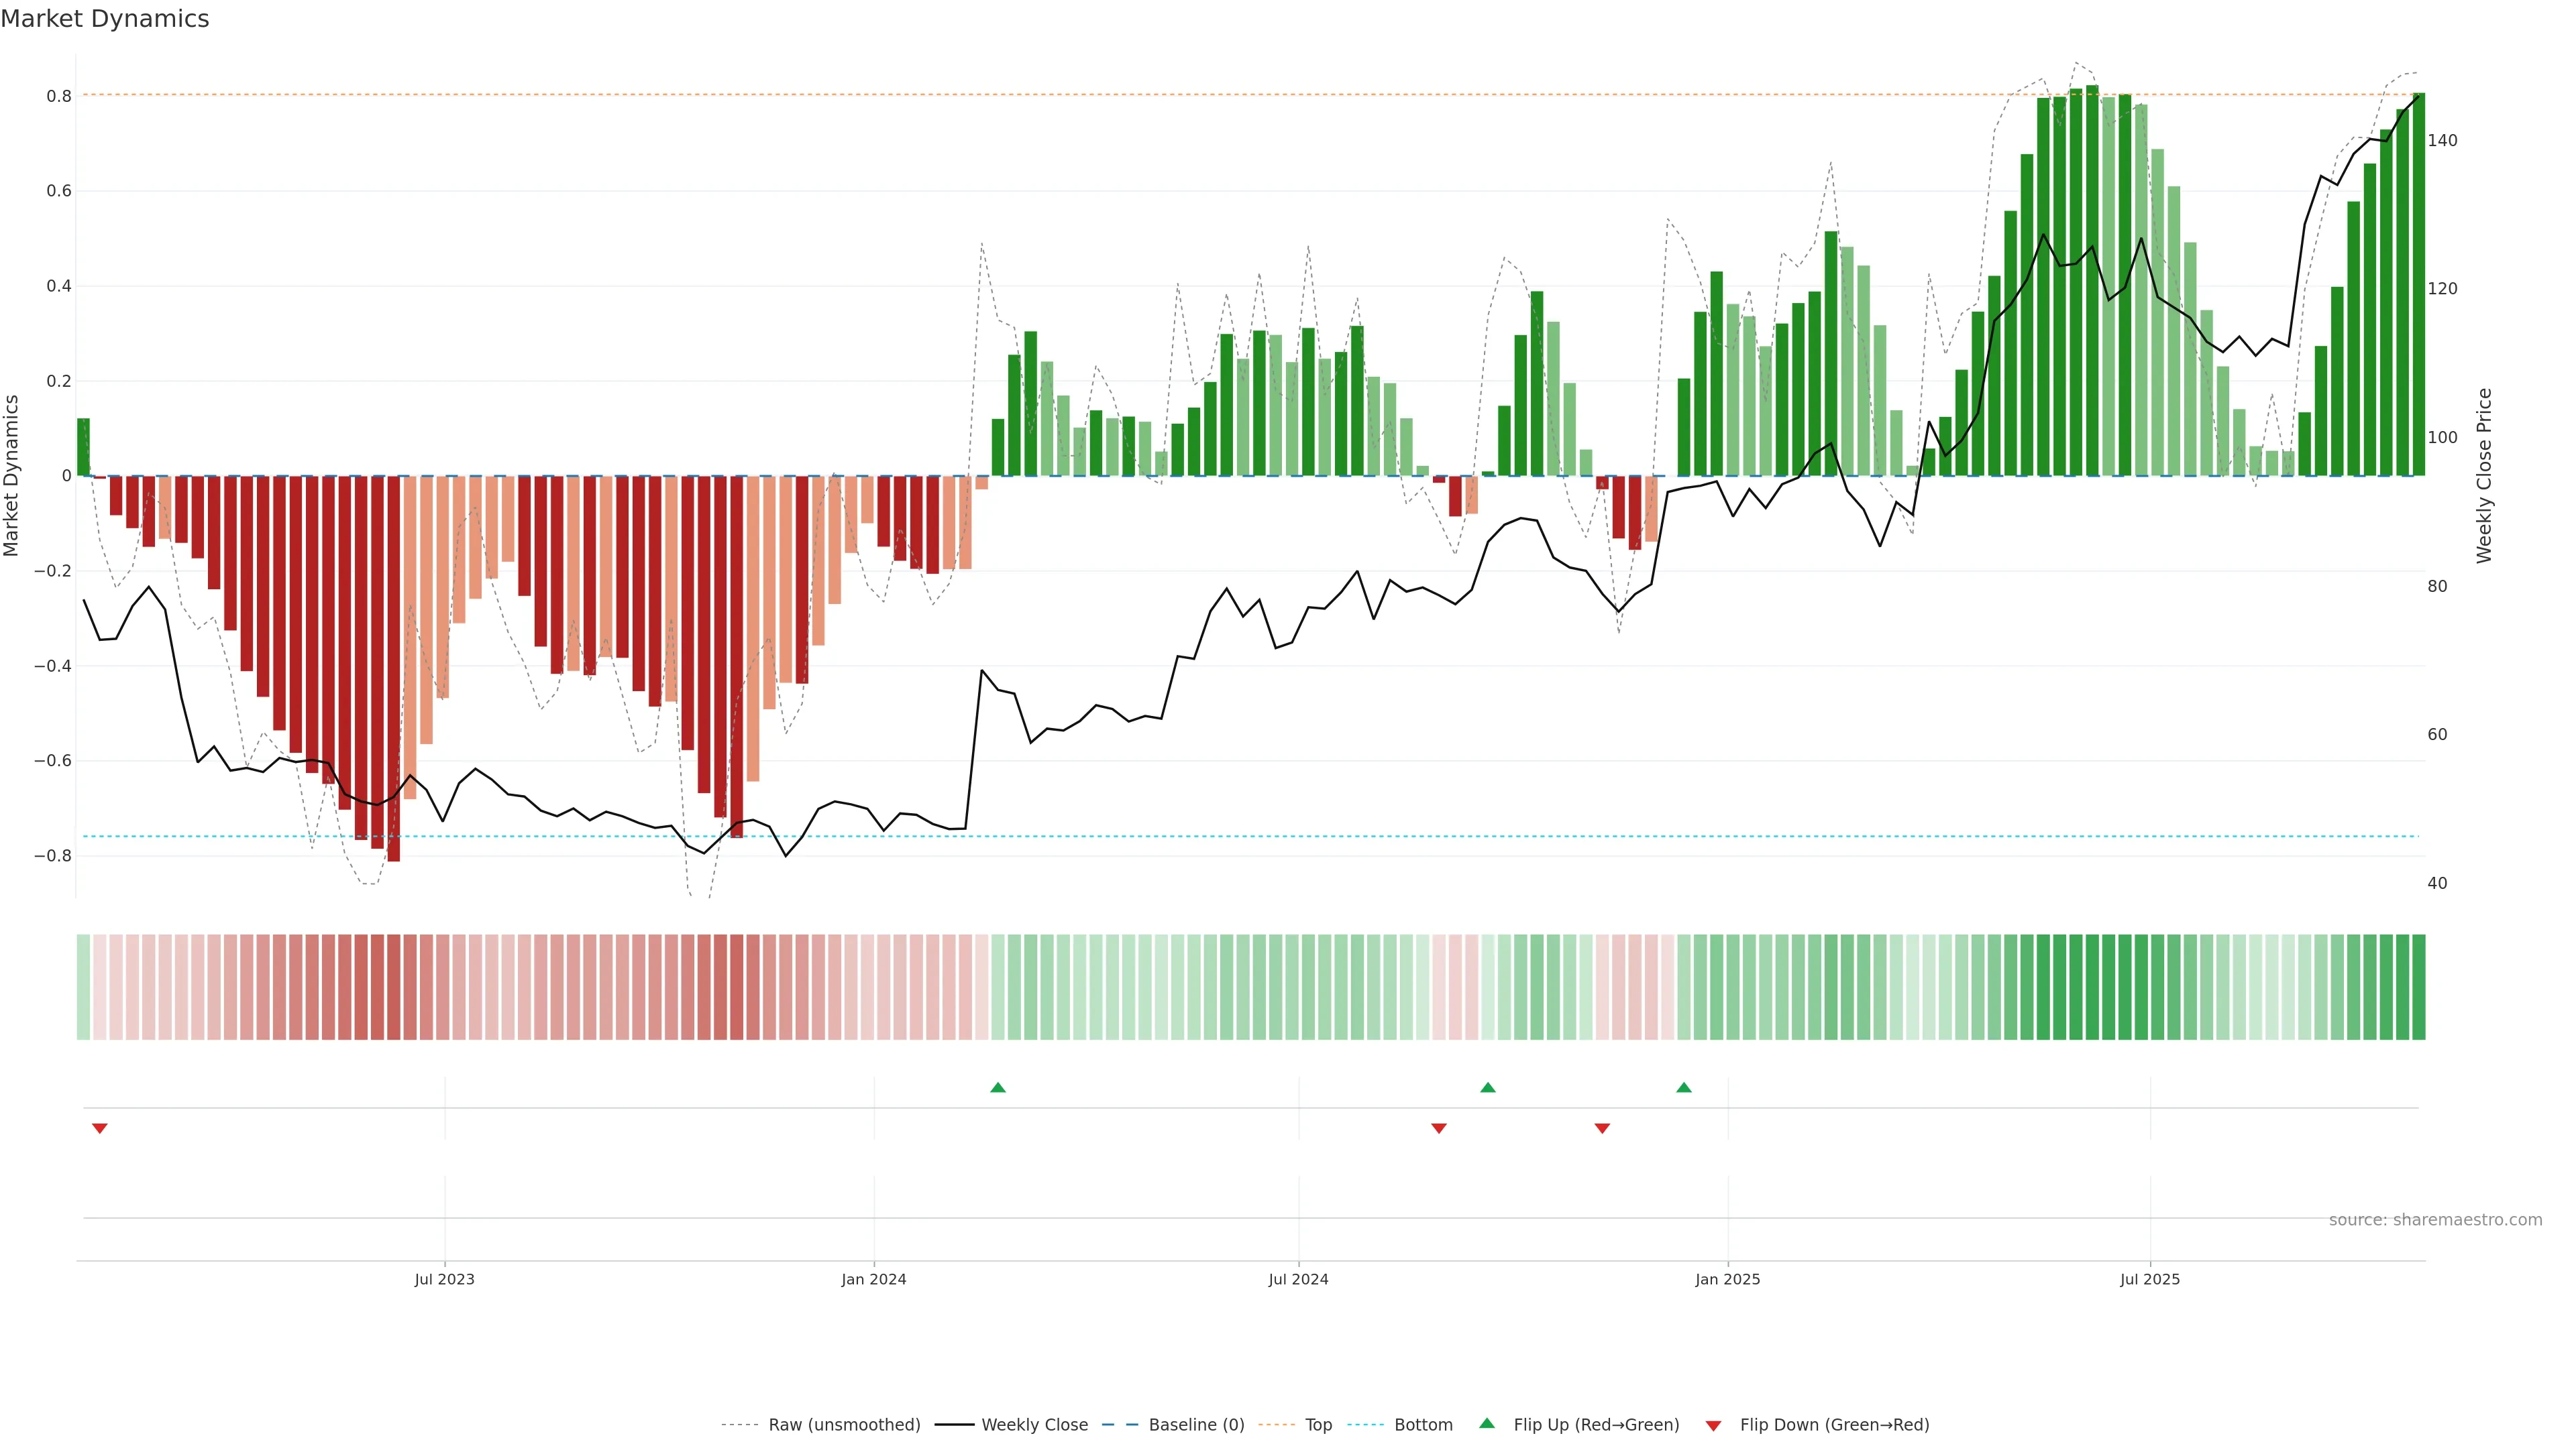Click the leftmost green heatmap strip cell
The image size is (2576, 1448).
(x=83, y=986)
